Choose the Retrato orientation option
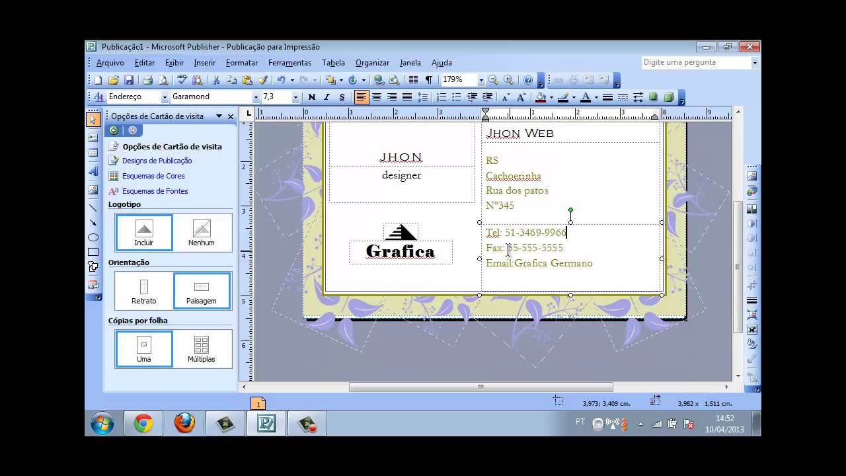The width and height of the screenshot is (846, 476). [144, 290]
